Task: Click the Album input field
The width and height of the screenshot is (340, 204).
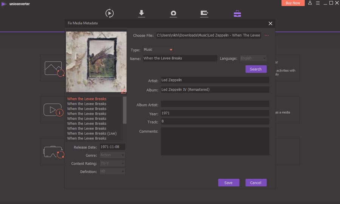Action: point(215,90)
